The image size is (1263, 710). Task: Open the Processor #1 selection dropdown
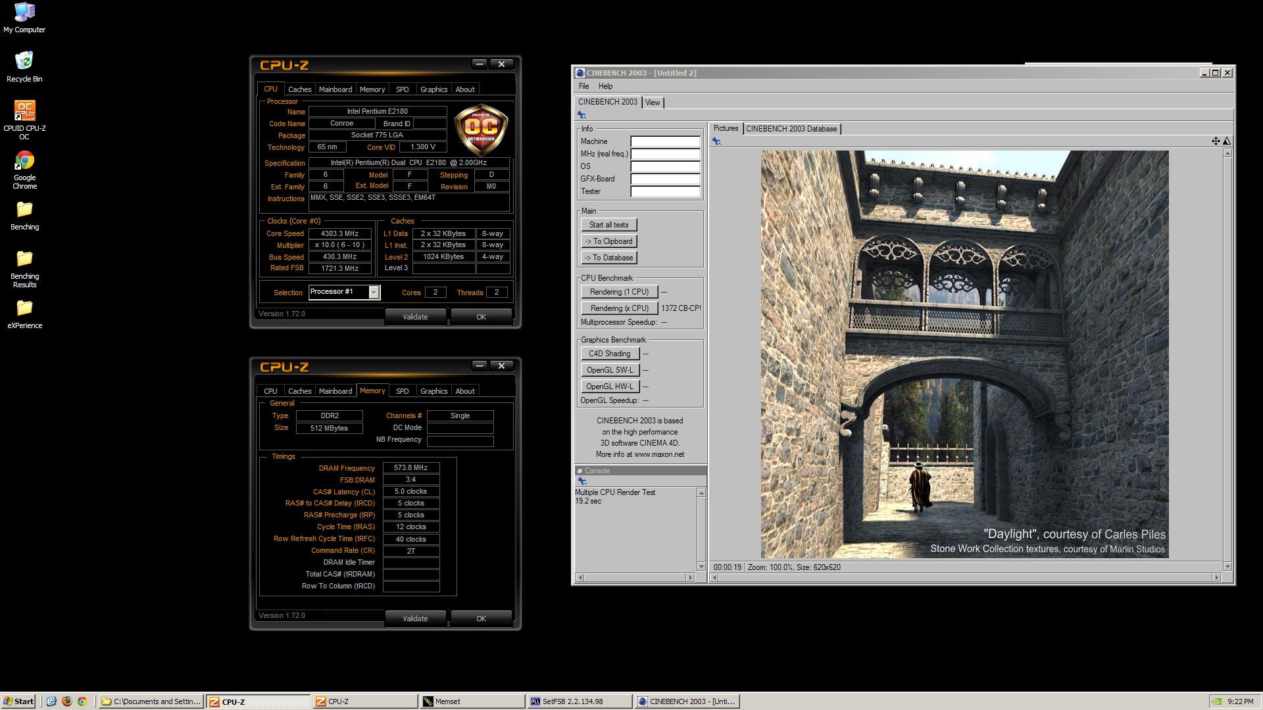(374, 293)
